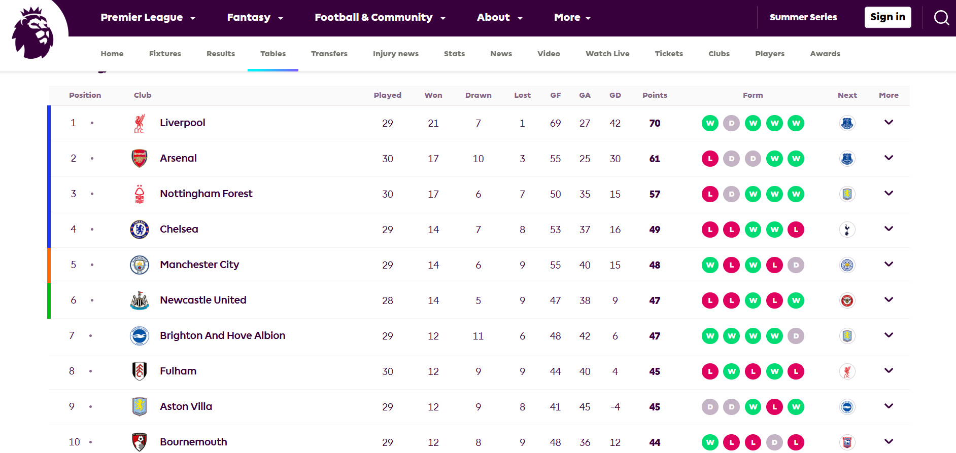
Task: Open the Bournemouth name link
Action: pos(193,442)
